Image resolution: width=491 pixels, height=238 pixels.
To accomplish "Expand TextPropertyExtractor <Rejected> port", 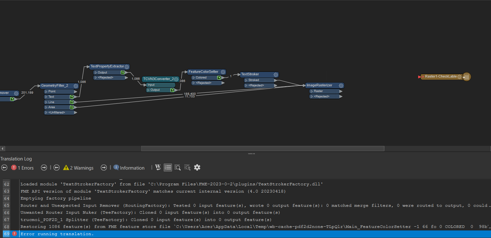I will 95,78.
